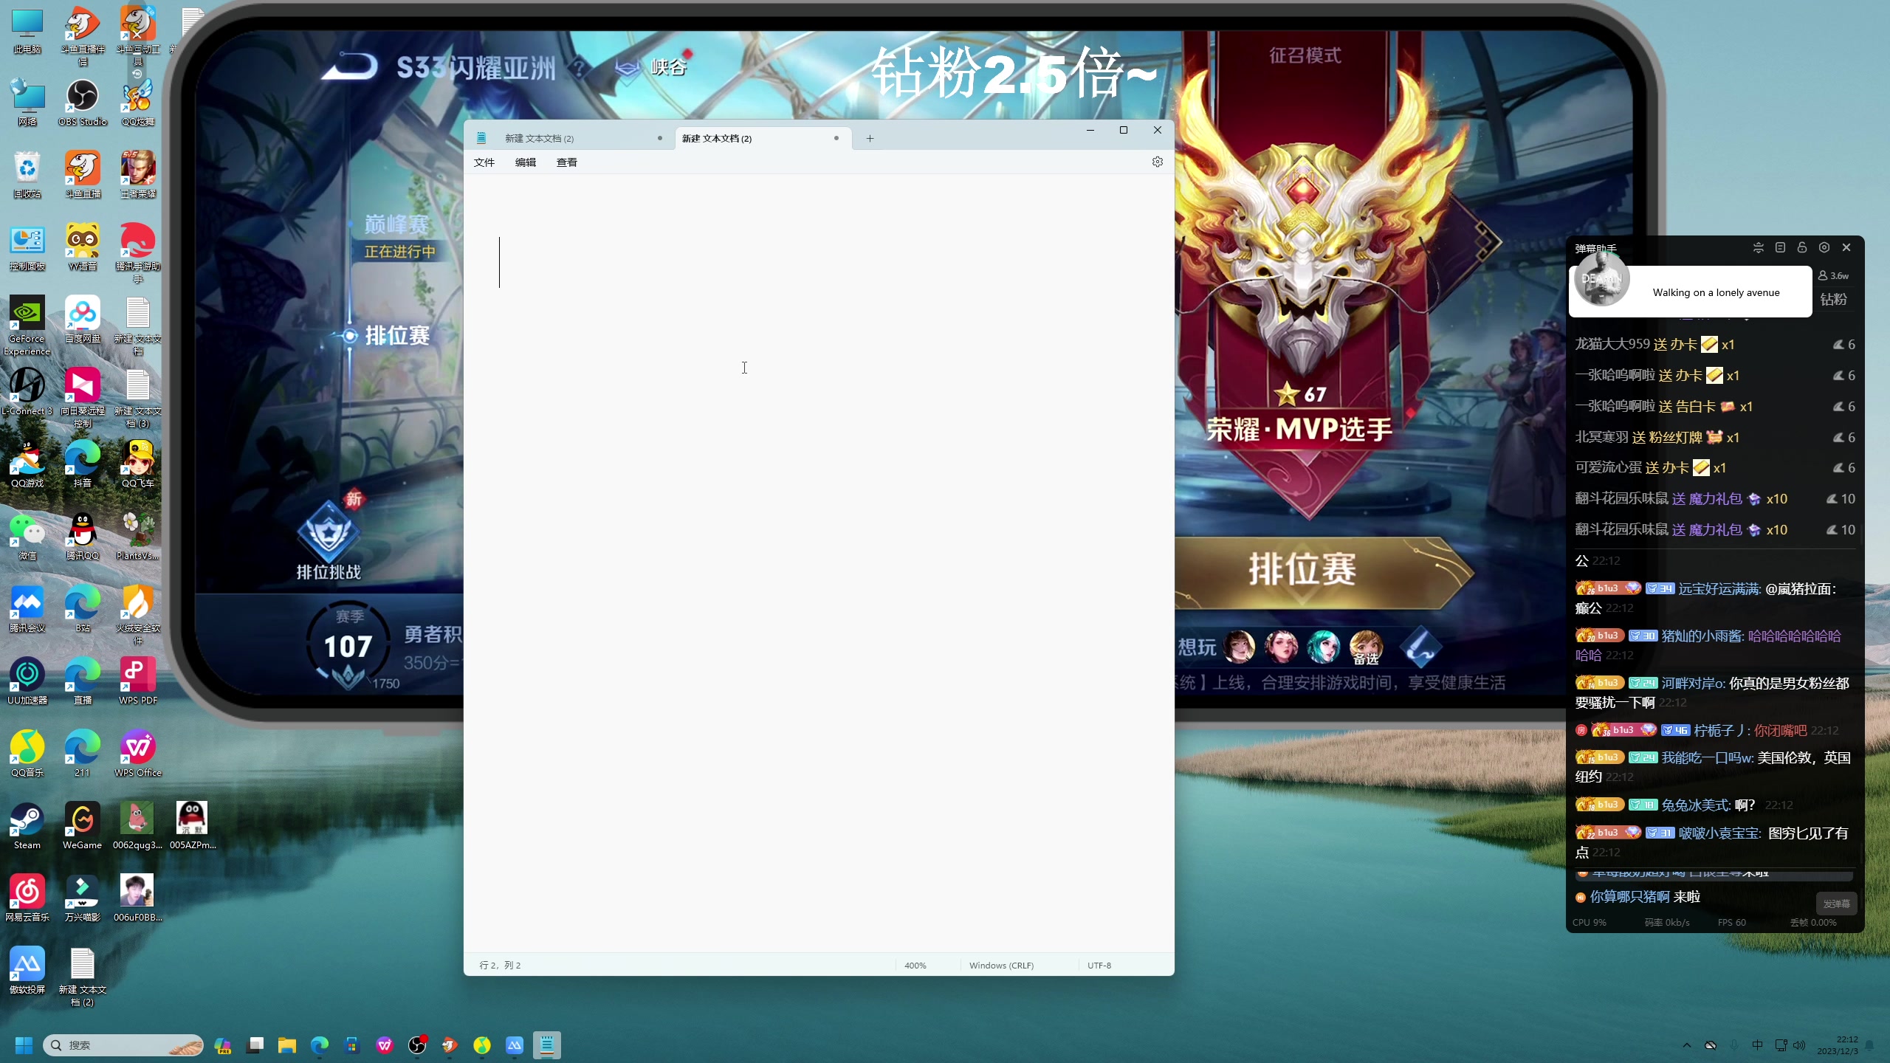Mute system volume via tray speaker icon
The width and height of the screenshot is (1890, 1063).
tap(1799, 1045)
